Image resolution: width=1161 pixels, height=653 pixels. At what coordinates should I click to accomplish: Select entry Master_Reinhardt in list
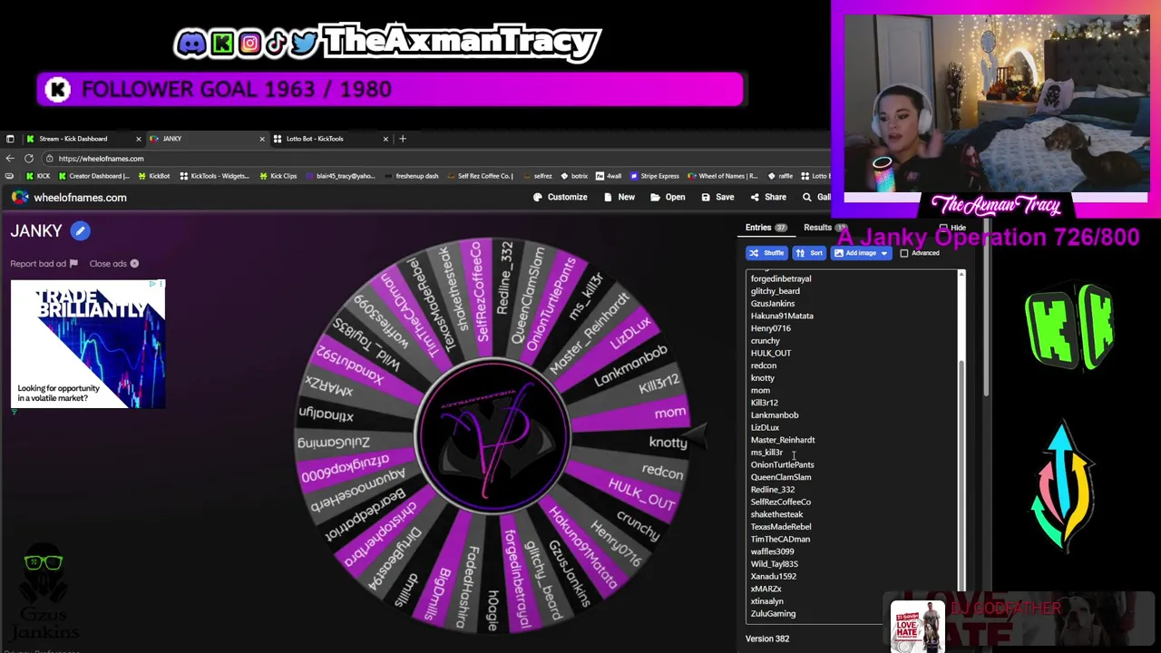783,440
